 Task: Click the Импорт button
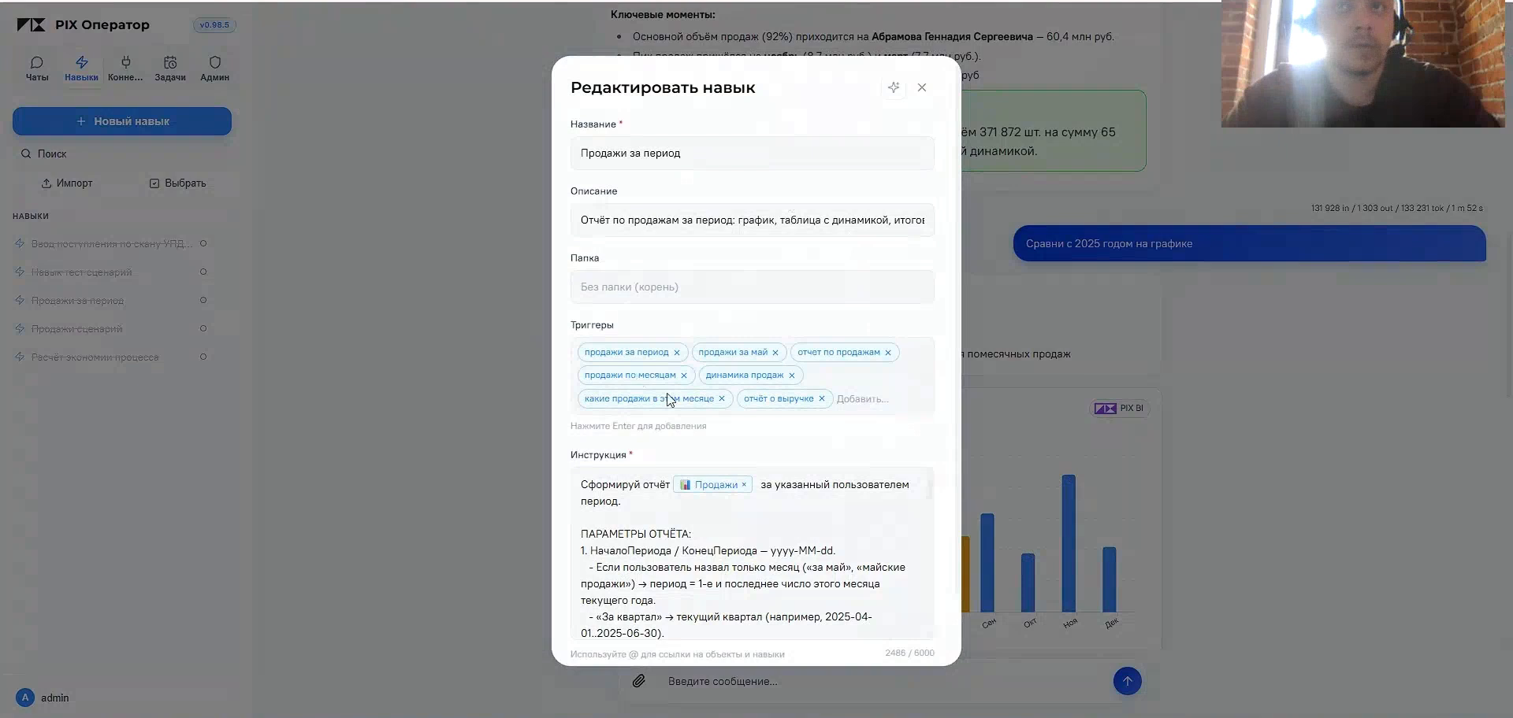tap(67, 183)
